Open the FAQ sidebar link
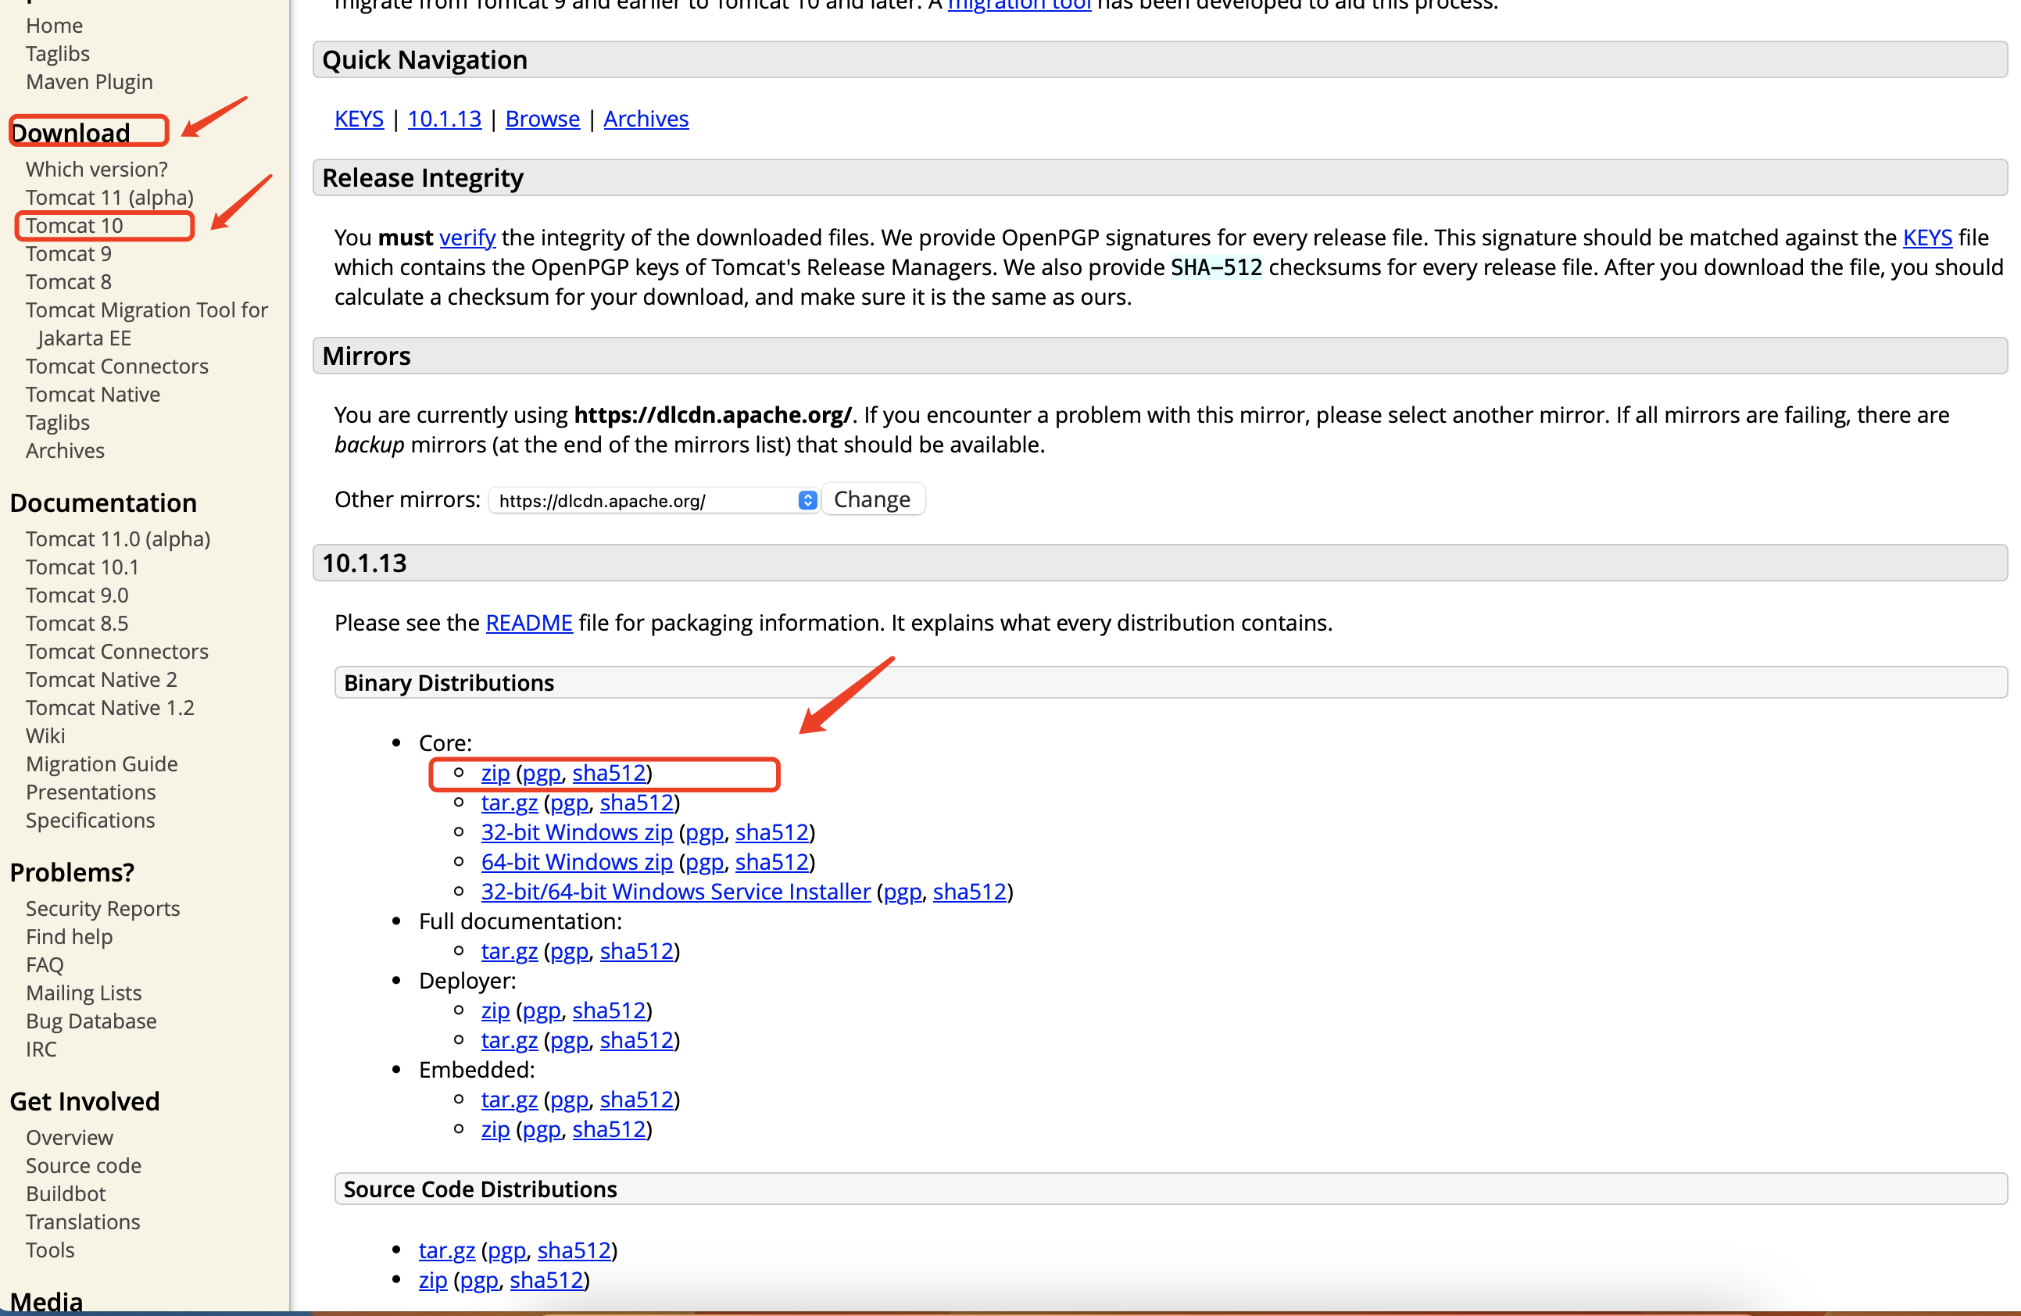The height and width of the screenshot is (1316, 2021). (x=45, y=965)
